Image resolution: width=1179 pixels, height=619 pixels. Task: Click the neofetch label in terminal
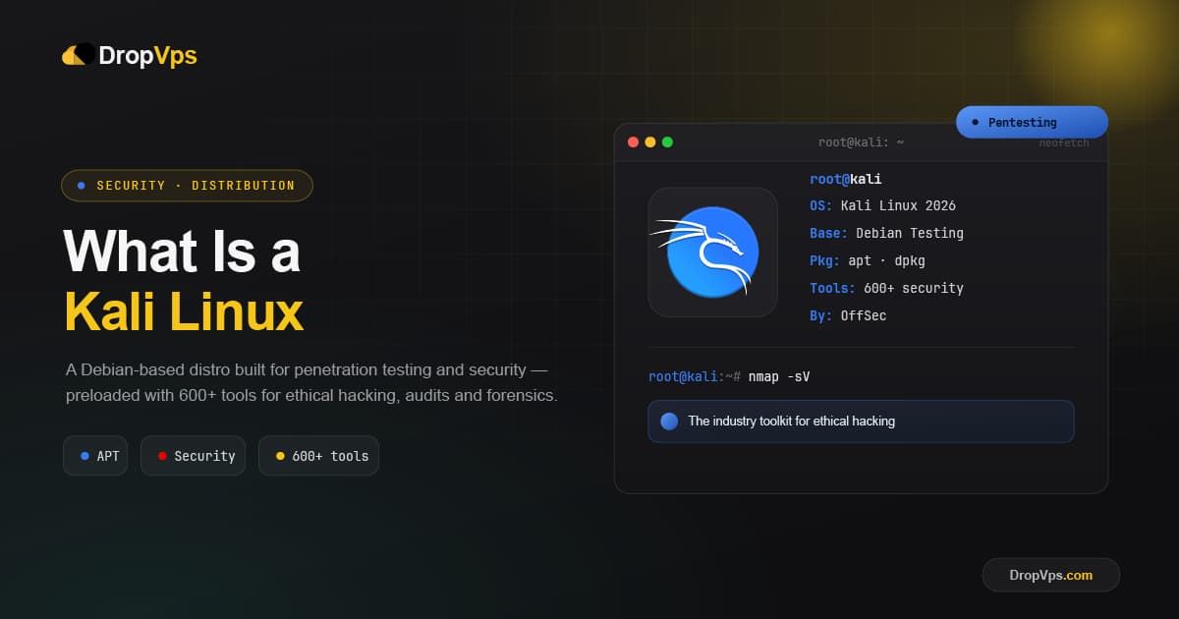1064,142
